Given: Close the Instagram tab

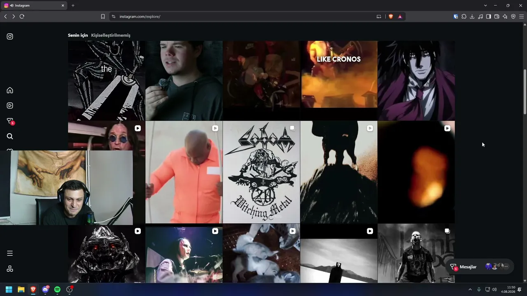Looking at the screenshot, I should point(63,5).
